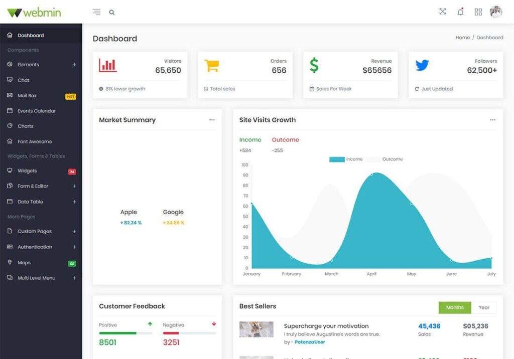Click the user profile avatar

tap(496, 12)
